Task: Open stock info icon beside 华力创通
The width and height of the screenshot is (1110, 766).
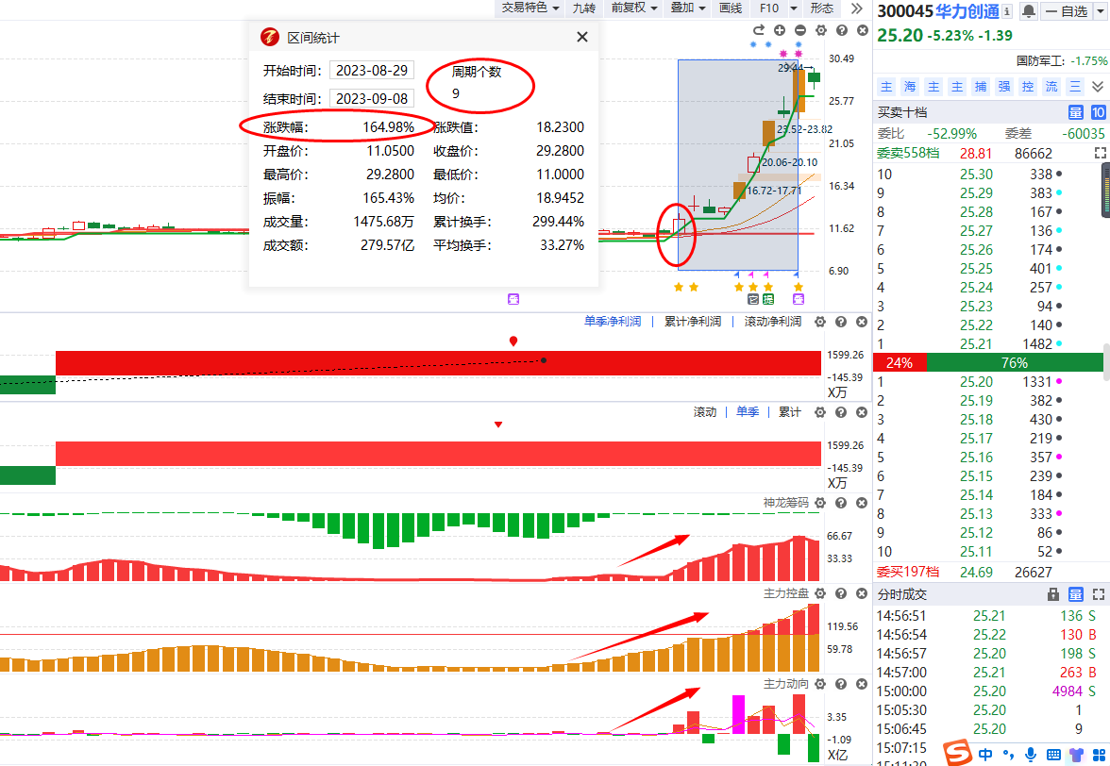Action: point(1006,10)
